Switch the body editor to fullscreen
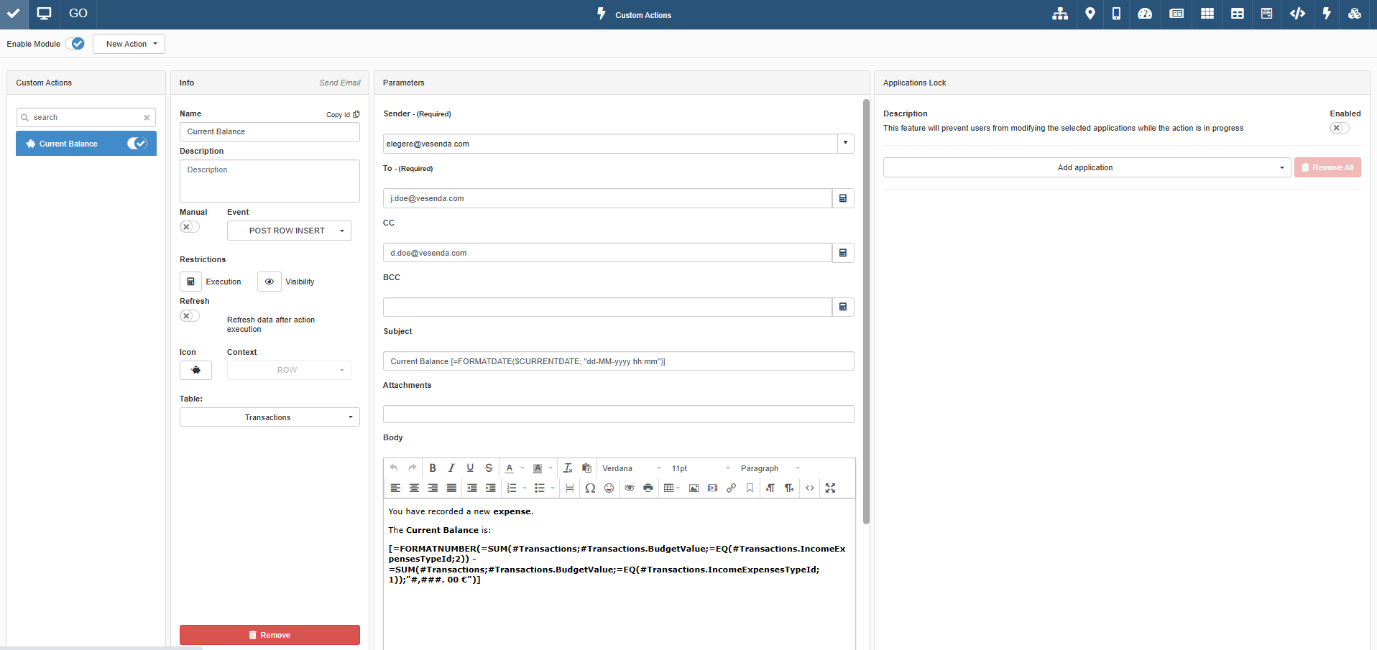1377x650 pixels. [x=830, y=488]
